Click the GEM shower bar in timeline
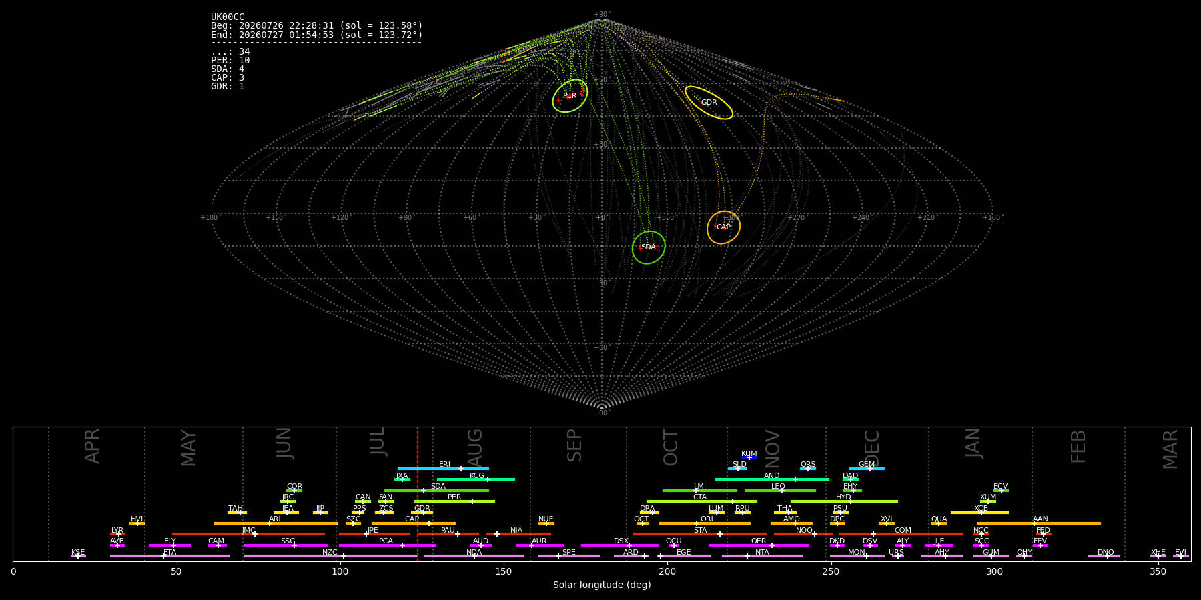 (867, 469)
